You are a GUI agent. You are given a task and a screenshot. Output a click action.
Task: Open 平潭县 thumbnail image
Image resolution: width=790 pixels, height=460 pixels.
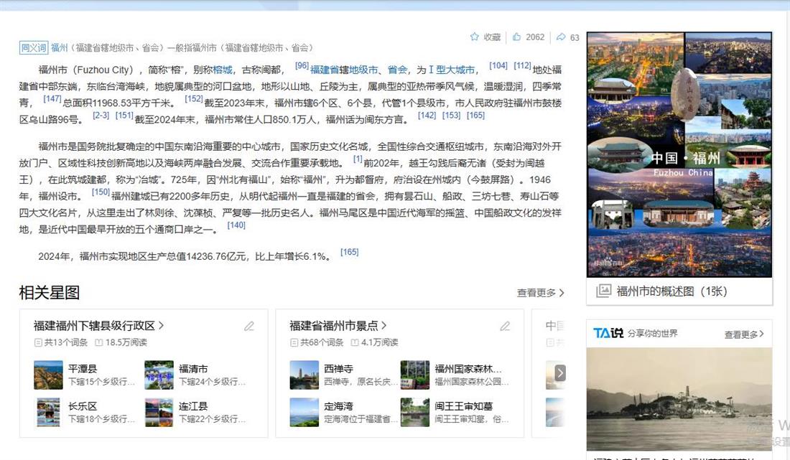pos(48,375)
